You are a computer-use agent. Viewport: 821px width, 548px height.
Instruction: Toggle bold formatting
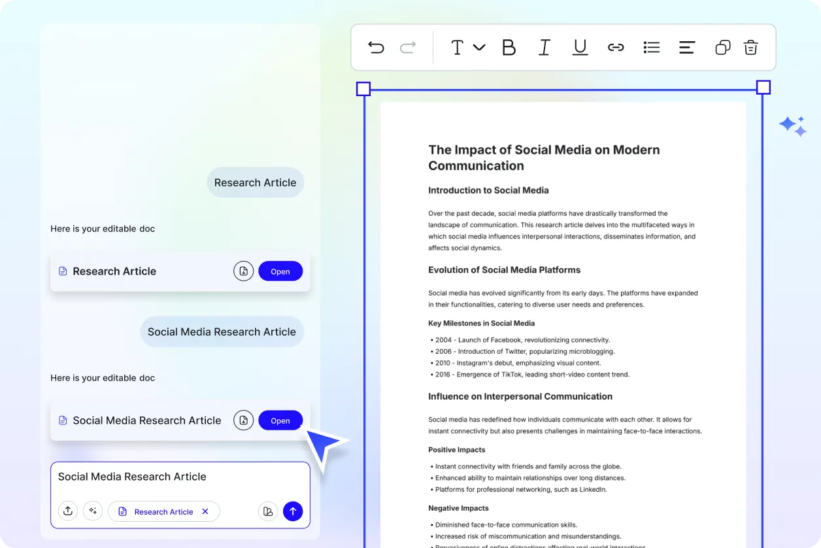pos(509,47)
